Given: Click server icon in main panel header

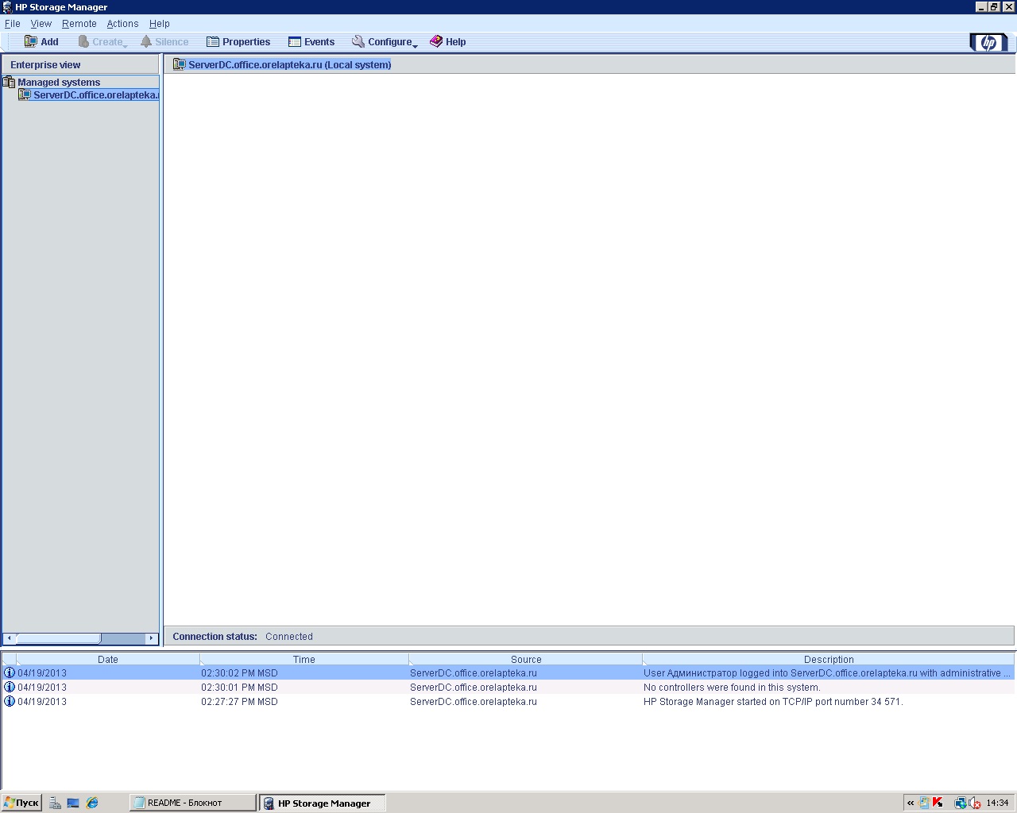Looking at the screenshot, I should [x=180, y=64].
